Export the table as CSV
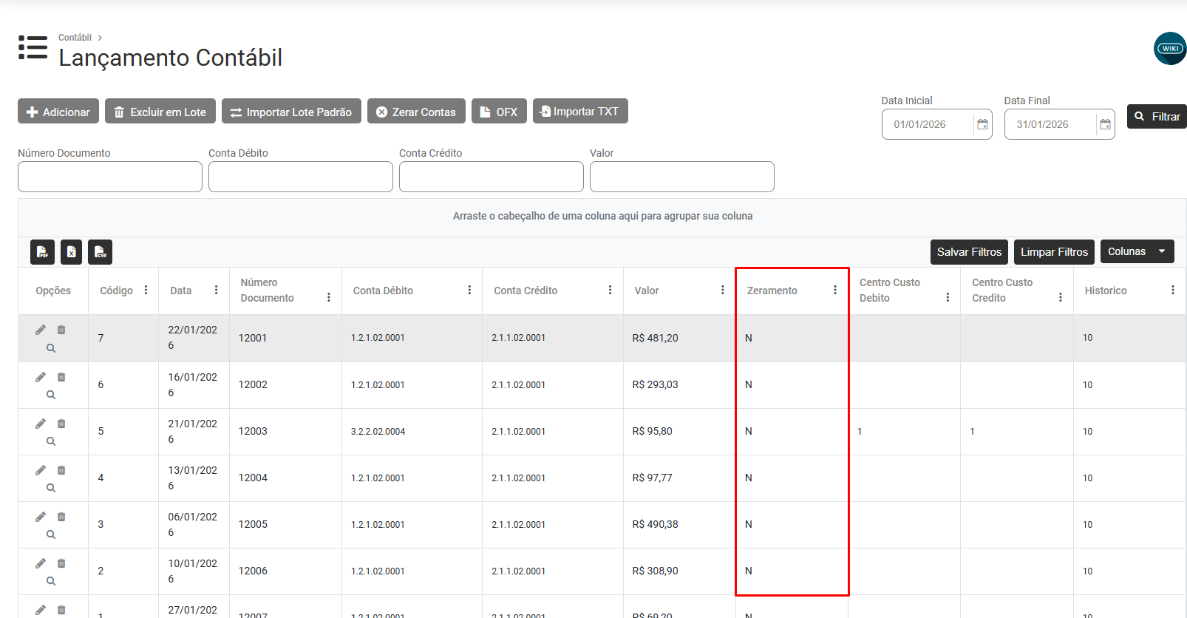The height and width of the screenshot is (618, 1187). pos(100,252)
